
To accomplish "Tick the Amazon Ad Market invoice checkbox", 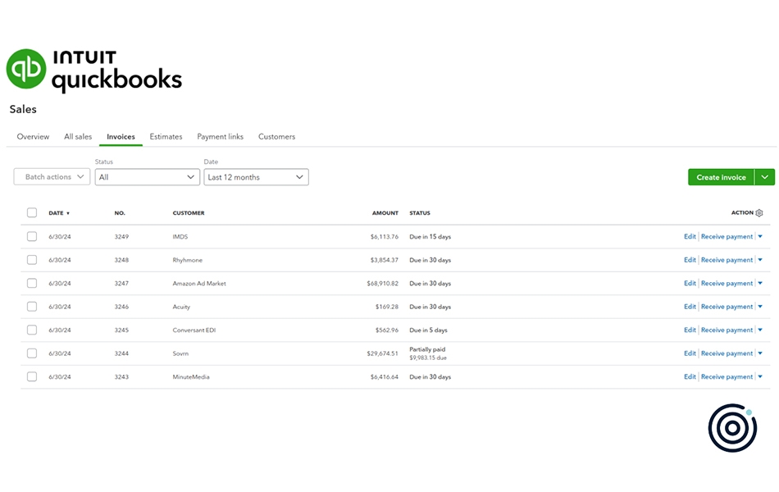I will tap(32, 283).
